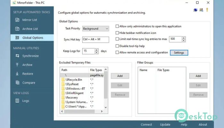This screenshot has height=128, width=224.
Task: Select the \$WinREAgent row text
Action: (74, 93)
